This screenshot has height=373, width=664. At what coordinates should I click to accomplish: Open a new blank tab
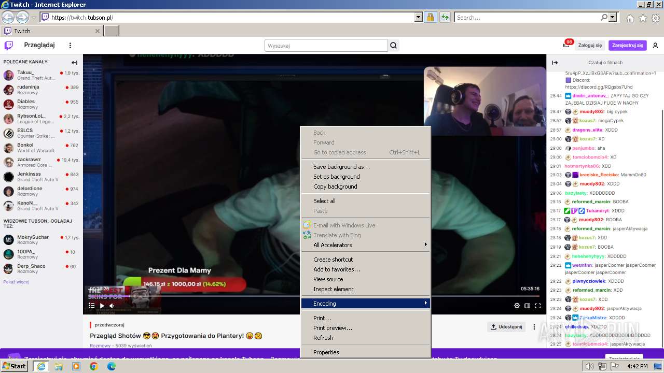[112, 31]
